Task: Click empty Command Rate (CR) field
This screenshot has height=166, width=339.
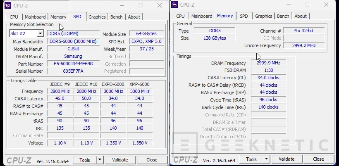Action: pyautogui.click(x=268, y=115)
